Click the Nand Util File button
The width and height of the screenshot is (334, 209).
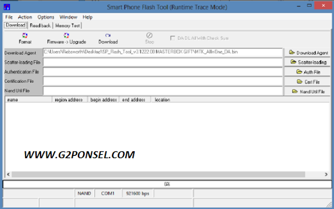[307, 92]
